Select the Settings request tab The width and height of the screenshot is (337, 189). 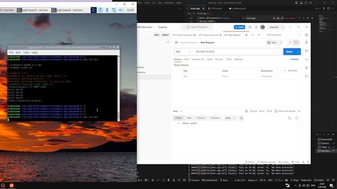tap(238, 59)
